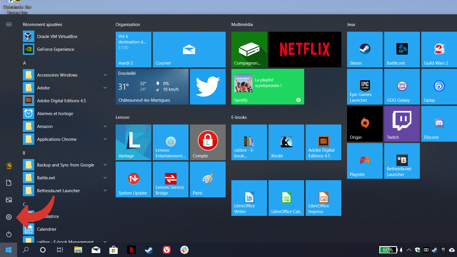This screenshot has height=257, width=457.
Task: Open the Netflix tile
Action: [x=305, y=49]
